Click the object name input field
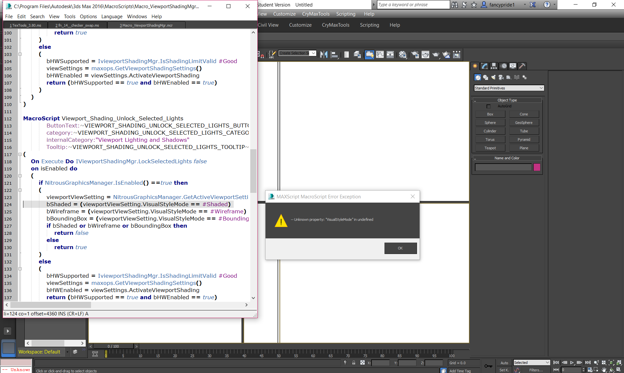This screenshot has height=373, width=624. tap(503, 167)
